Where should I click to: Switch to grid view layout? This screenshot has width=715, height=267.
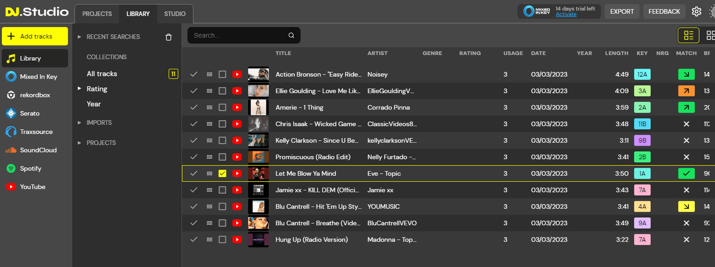[710, 35]
